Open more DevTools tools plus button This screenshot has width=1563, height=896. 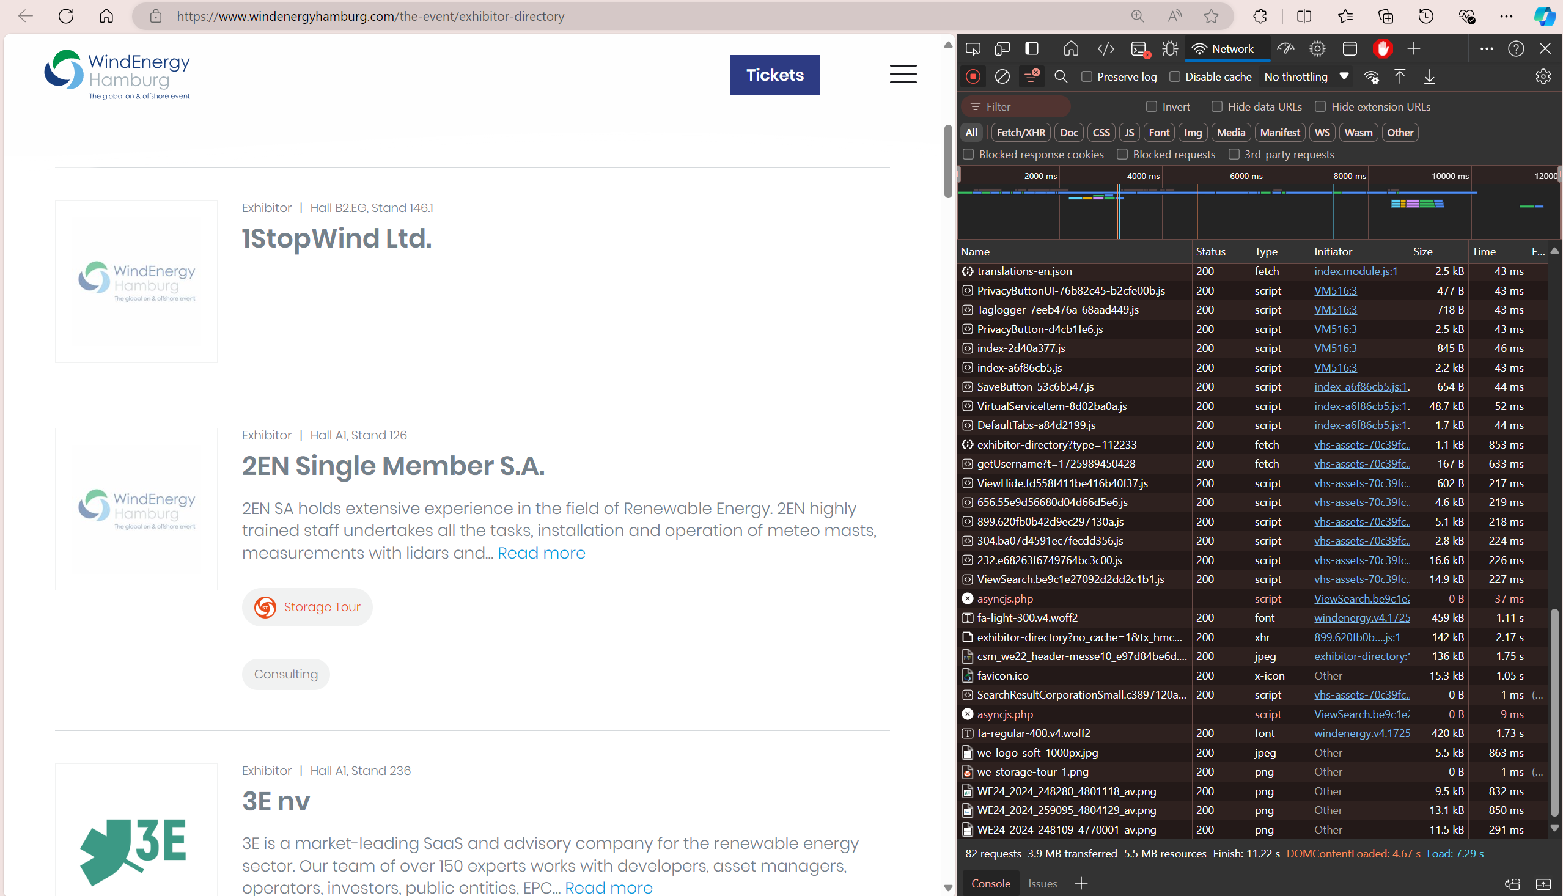click(x=1414, y=49)
